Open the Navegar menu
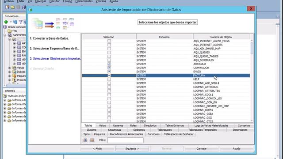 [40, 1]
